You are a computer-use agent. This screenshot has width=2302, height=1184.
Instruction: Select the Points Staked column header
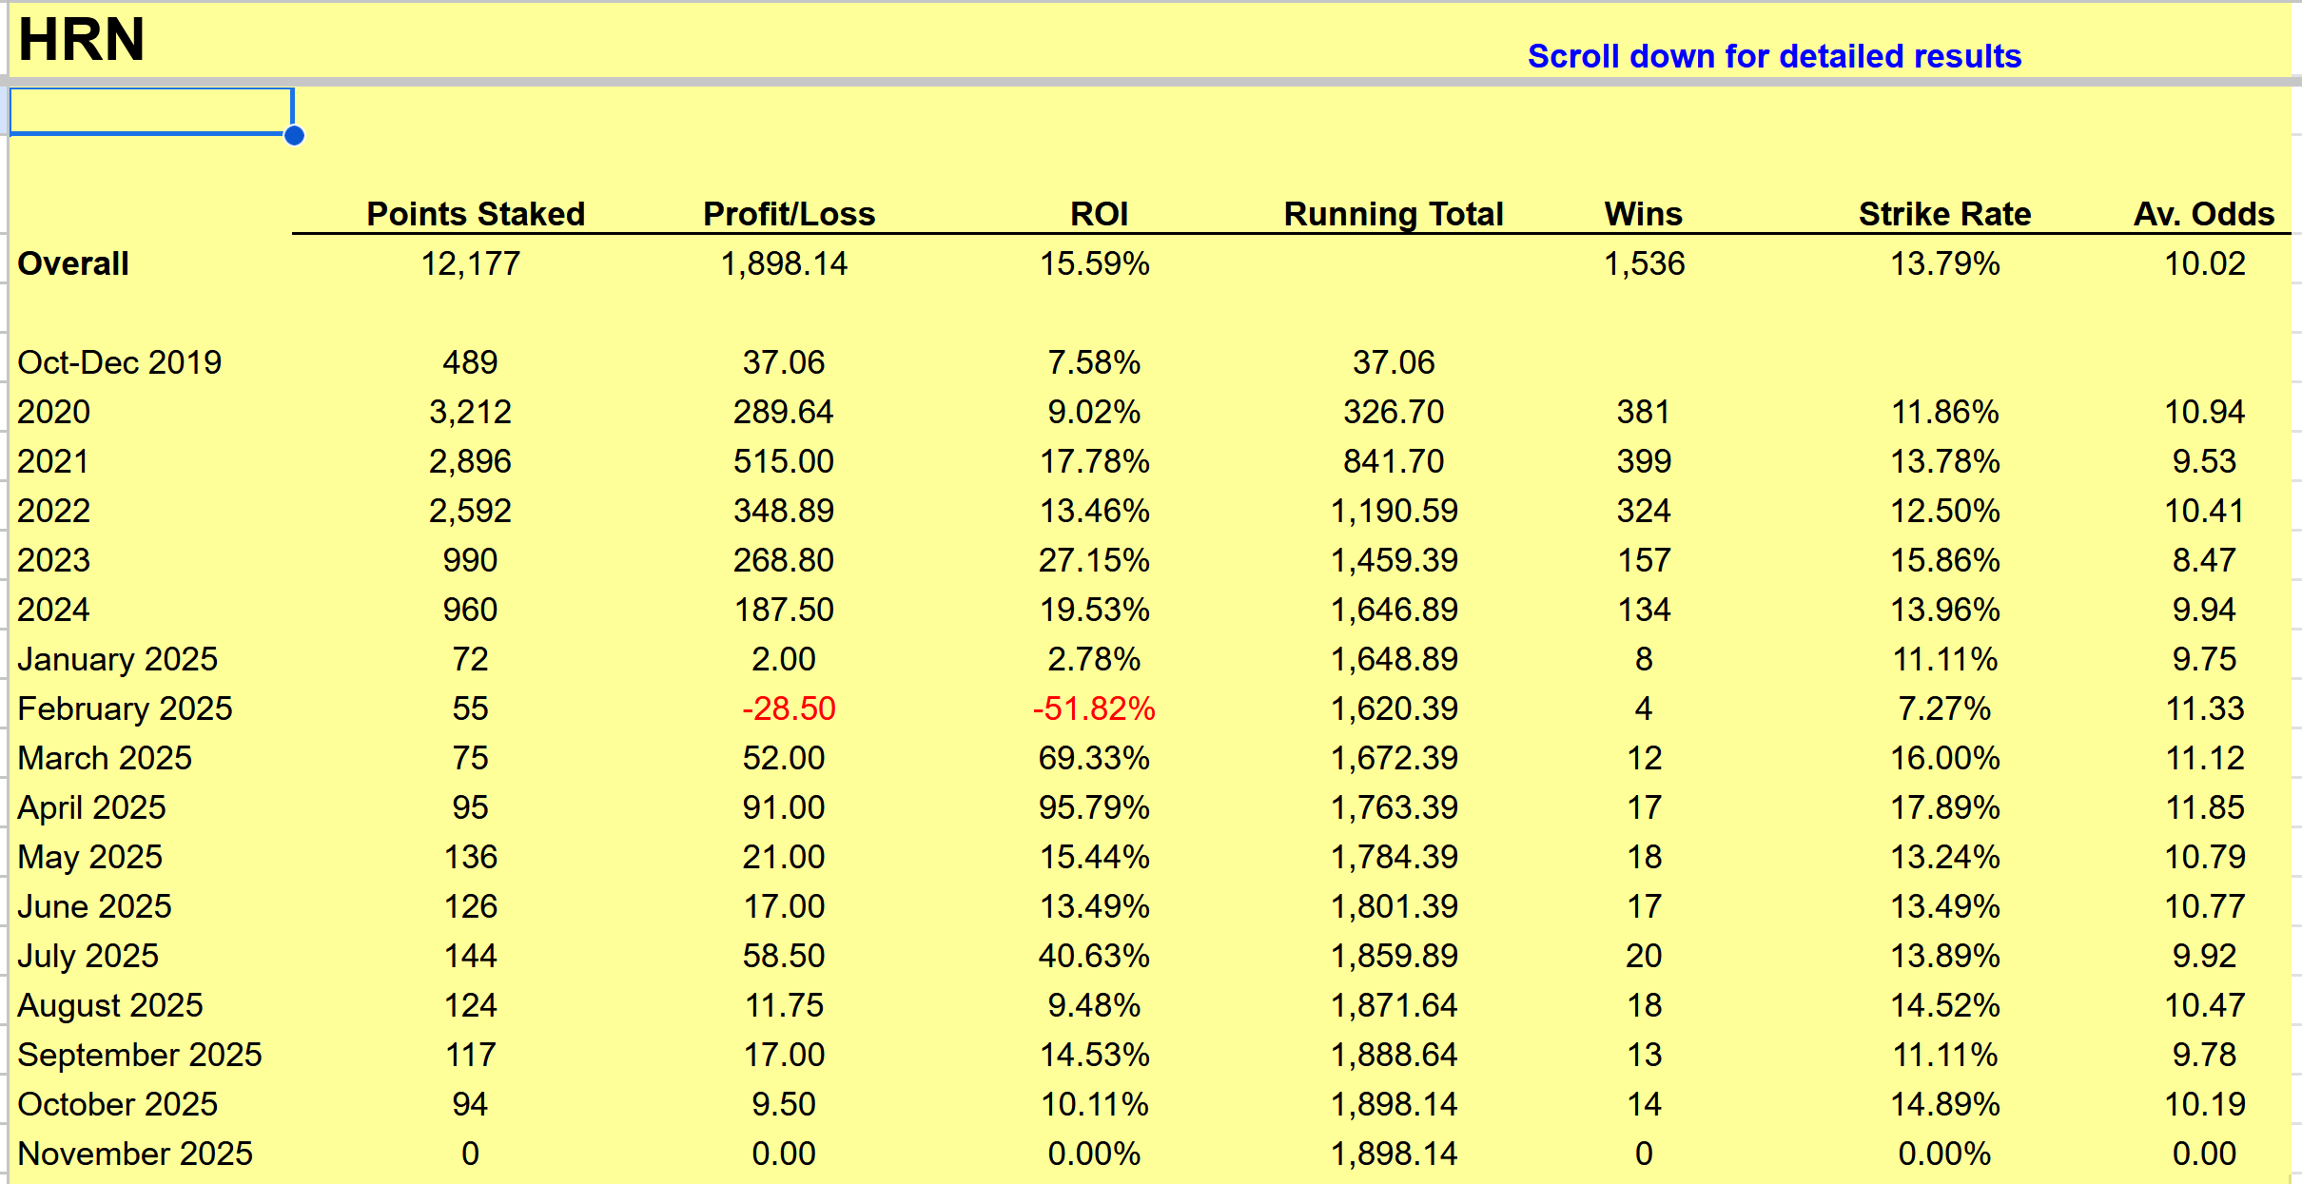tap(476, 213)
